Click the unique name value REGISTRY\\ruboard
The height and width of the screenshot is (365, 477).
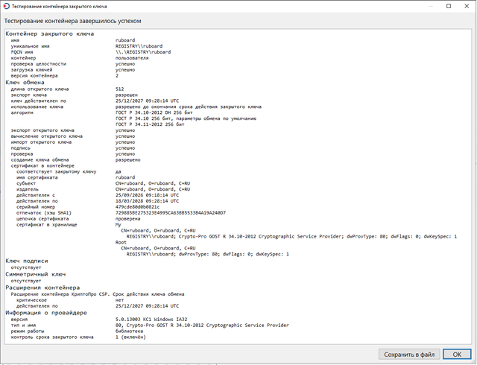point(139,46)
